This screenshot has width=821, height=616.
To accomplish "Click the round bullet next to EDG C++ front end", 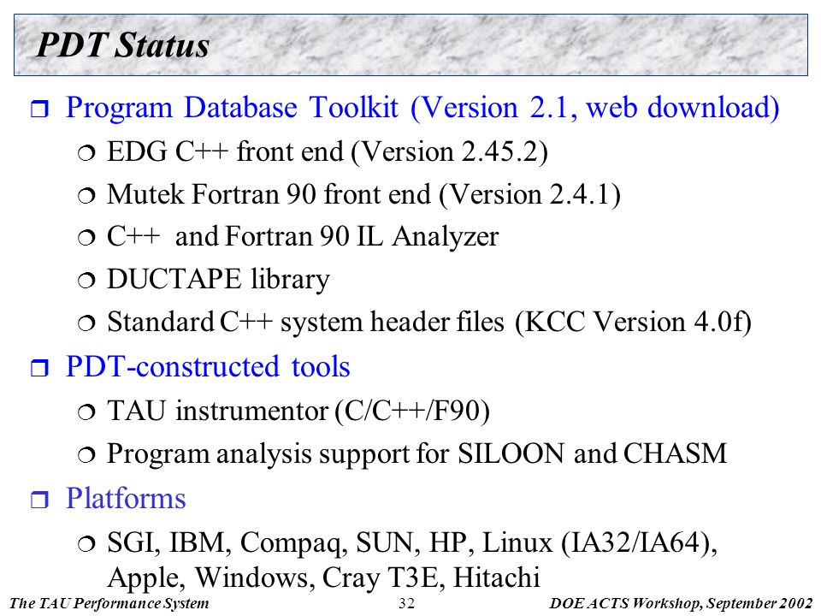I will [86, 153].
